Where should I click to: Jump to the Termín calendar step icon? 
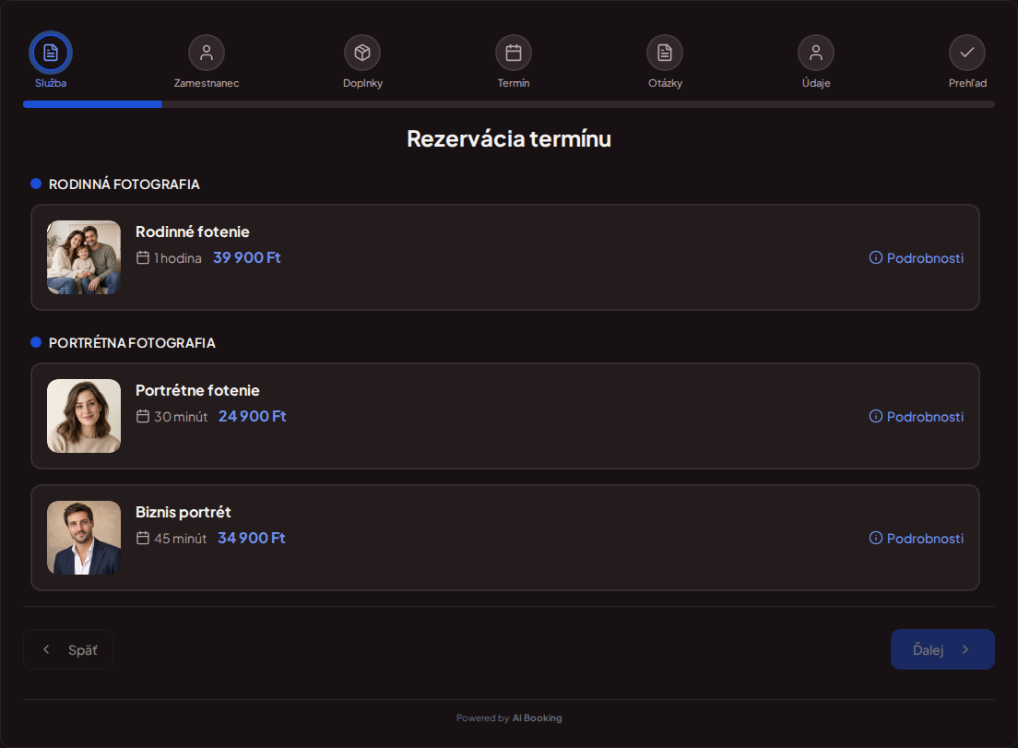pos(514,53)
